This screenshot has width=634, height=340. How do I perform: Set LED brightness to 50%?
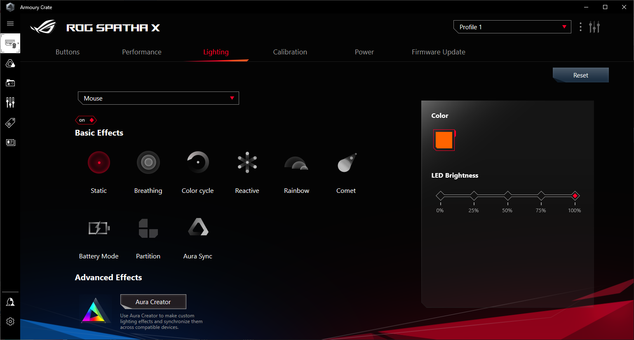point(508,196)
